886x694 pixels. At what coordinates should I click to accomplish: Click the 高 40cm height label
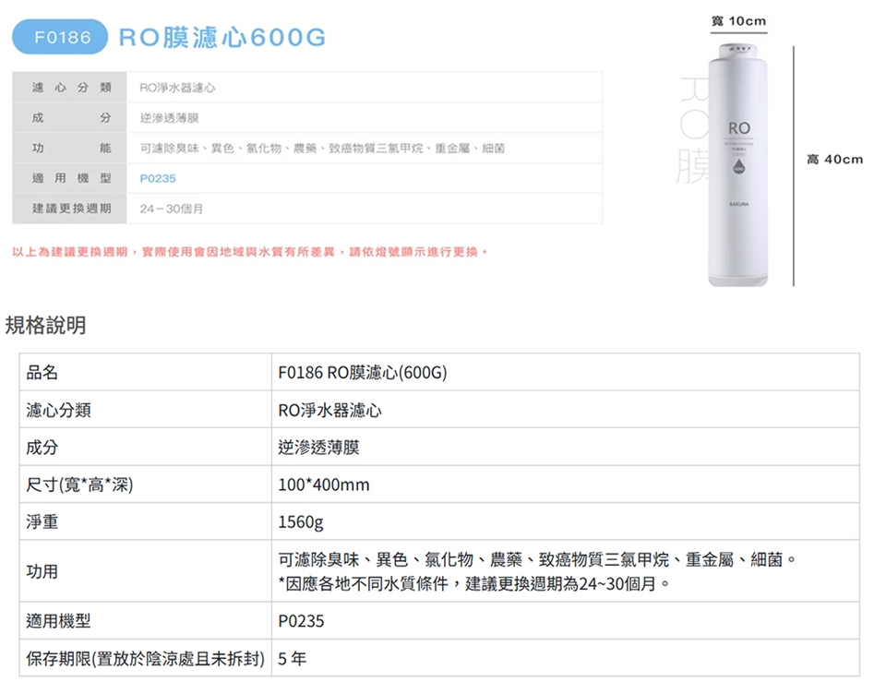(834, 160)
